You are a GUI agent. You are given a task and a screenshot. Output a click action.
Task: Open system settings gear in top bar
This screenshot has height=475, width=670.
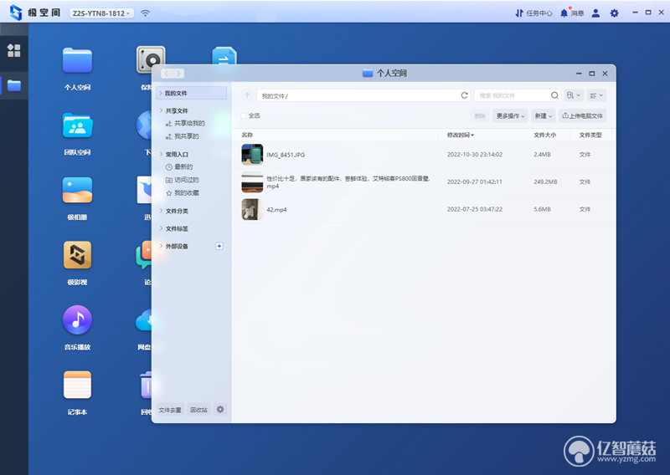[x=614, y=13]
